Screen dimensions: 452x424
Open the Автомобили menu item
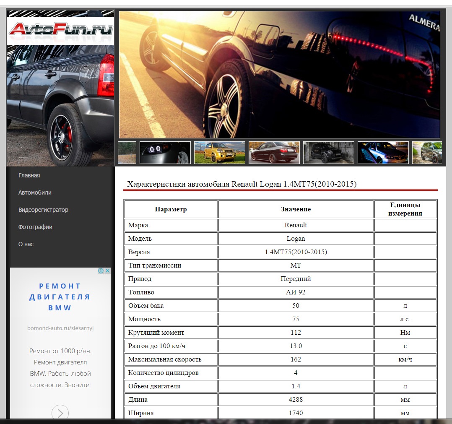pyautogui.click(x=35, y=192)
